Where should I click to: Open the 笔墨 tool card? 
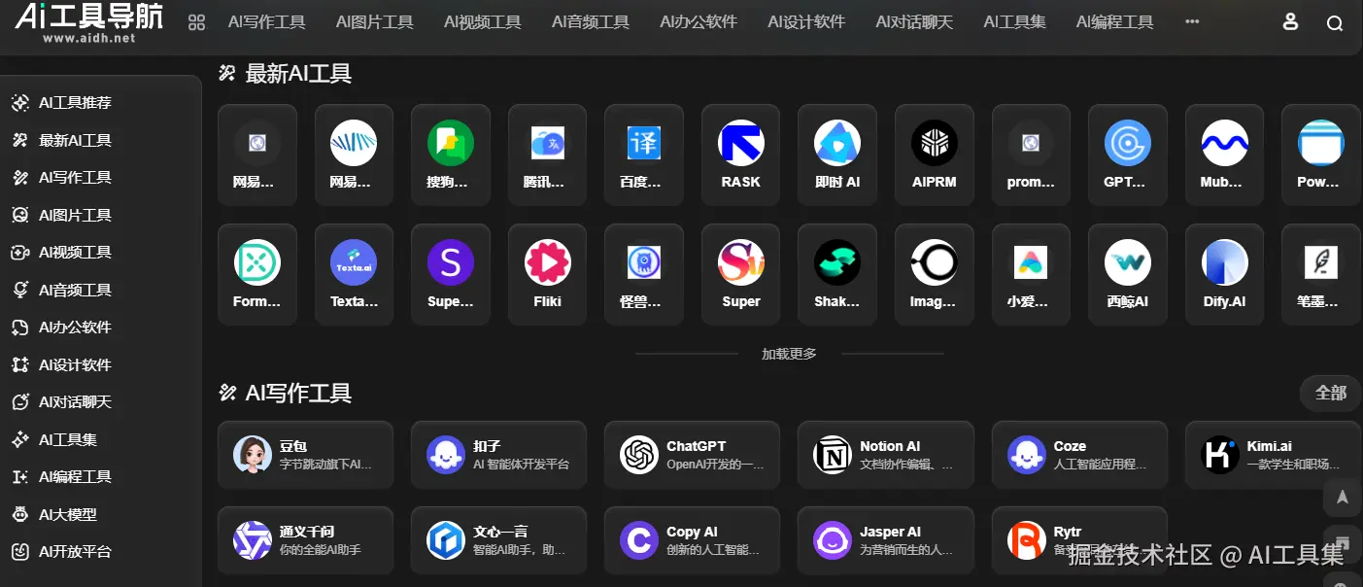tap(1321, 274)
